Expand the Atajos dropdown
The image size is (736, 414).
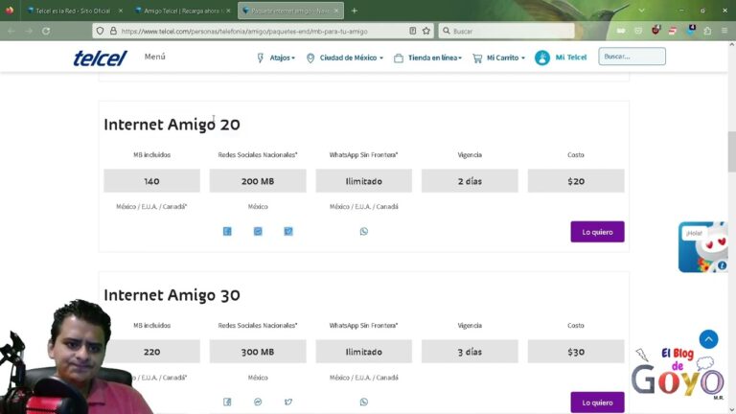(x=282, y=57)
